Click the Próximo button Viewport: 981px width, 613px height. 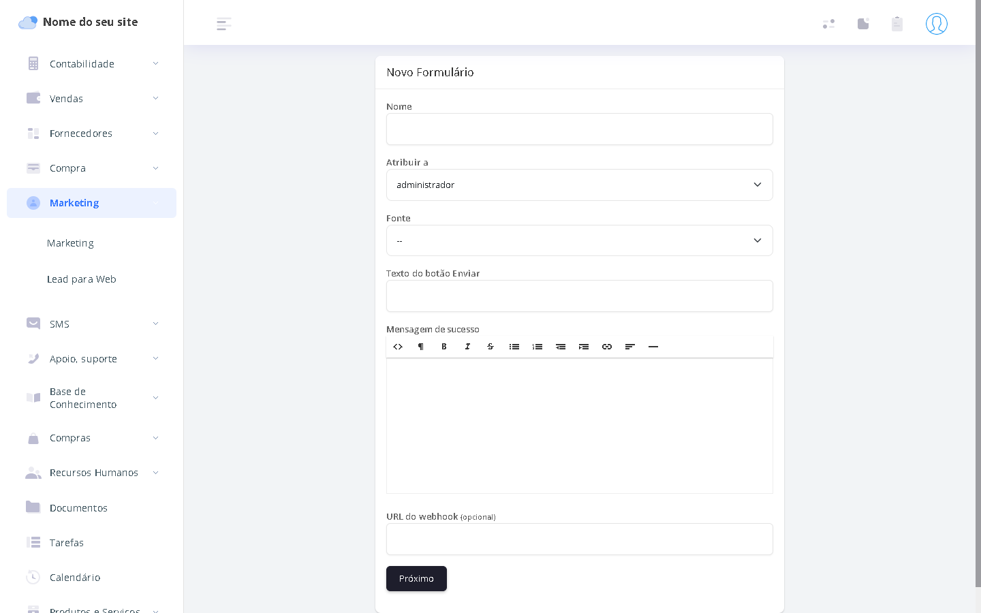[416, 578]
